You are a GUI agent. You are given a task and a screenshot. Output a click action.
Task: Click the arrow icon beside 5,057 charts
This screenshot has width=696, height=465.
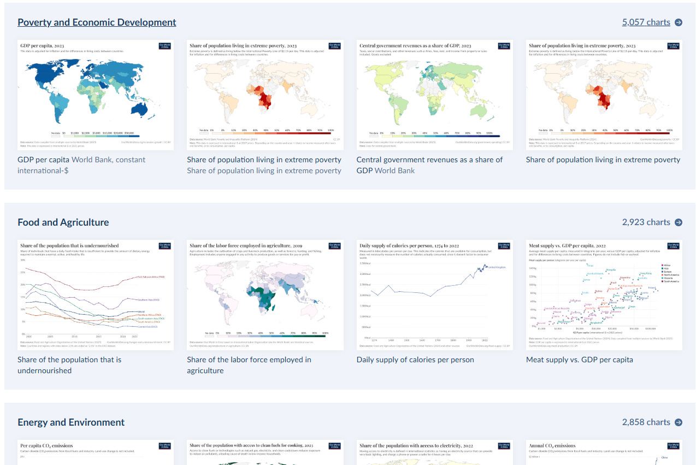(679, 22)
